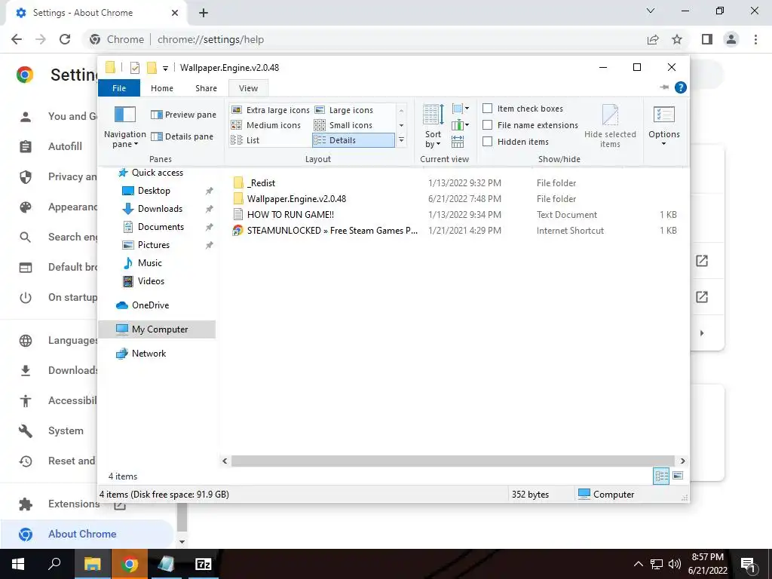Screen dimensions: 772x579
Task: Open the Sort by dropdown
Action: 433,126
